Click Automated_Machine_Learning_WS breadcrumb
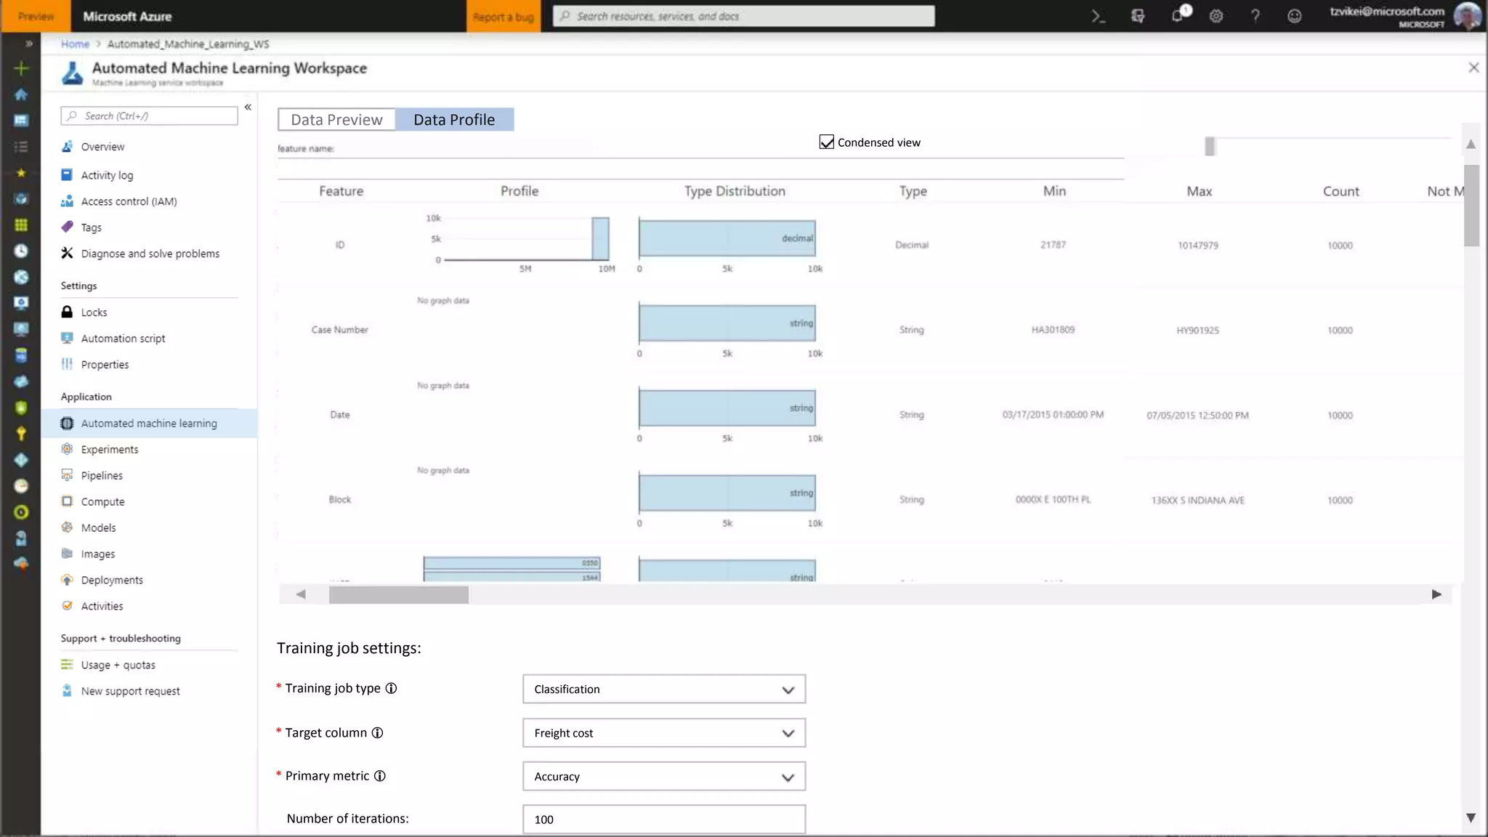Screen dimensions: 1488x837 pos(188,44)
